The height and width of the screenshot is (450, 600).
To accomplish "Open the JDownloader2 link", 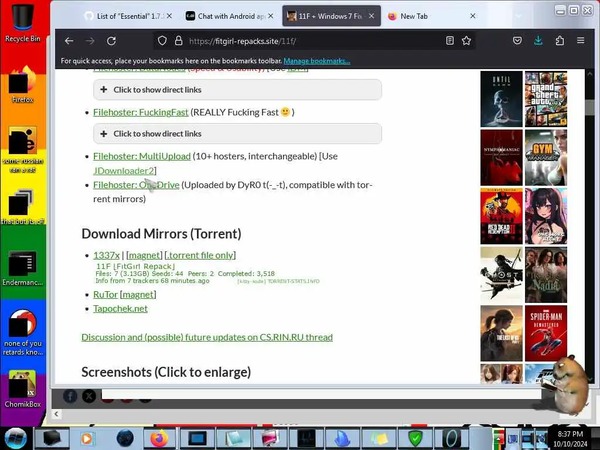I will [x=123, y=171].
